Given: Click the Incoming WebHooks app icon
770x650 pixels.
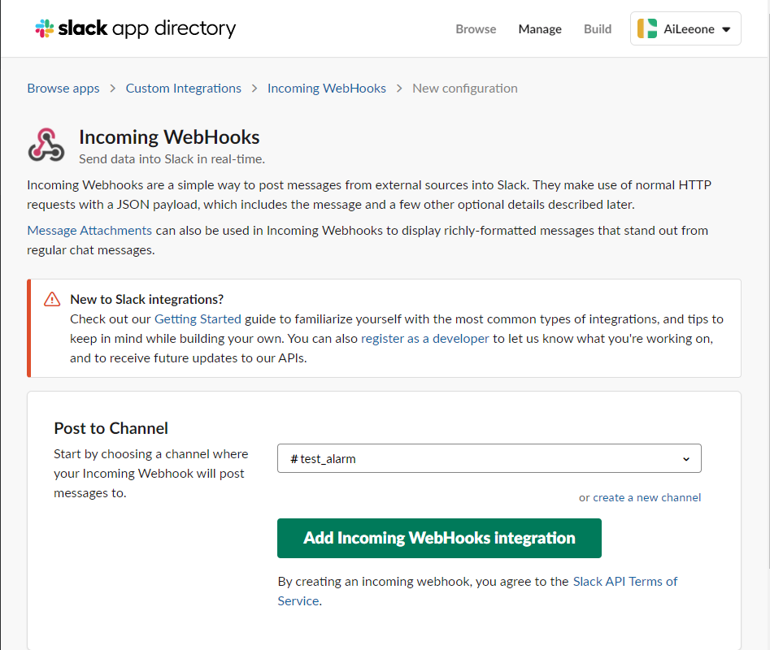Looking at the screenshot, I should click(46, 145).
